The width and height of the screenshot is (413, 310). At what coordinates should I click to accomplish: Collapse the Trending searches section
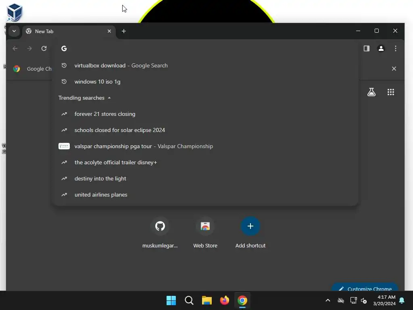(85, 98)
